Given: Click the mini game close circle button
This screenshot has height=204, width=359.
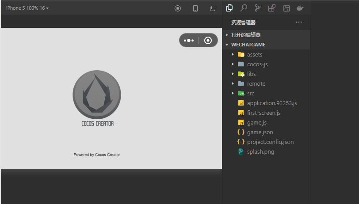Looking at the screenshot, I should (x=208, y=41).
